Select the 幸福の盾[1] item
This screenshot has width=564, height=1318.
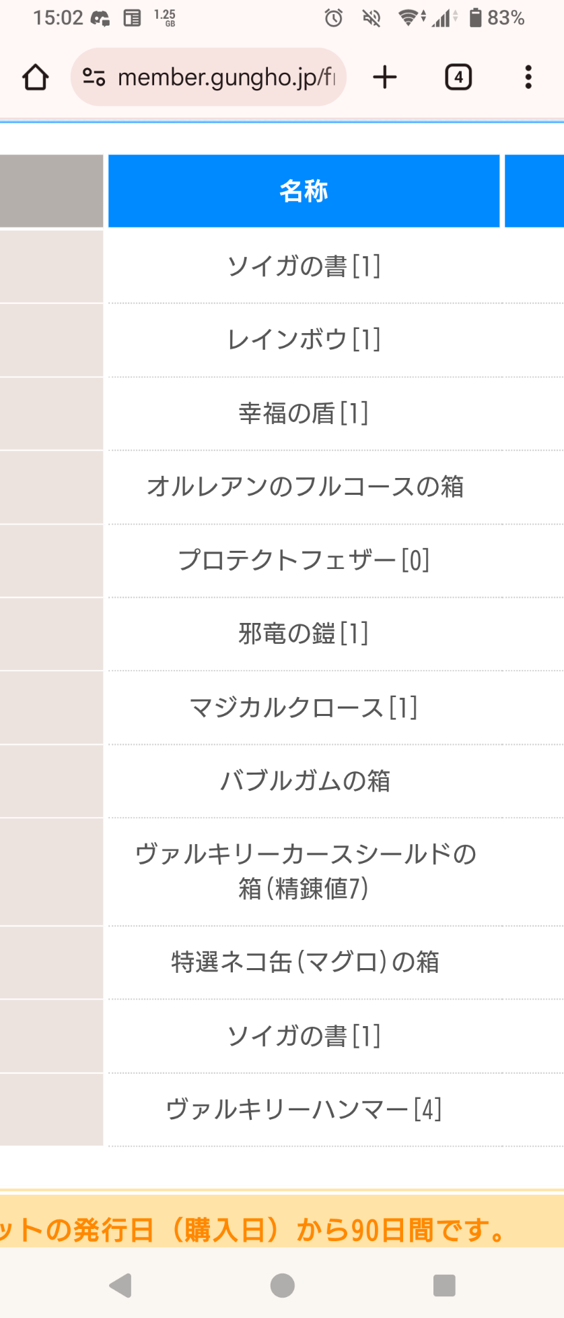(x=304, y=413)
